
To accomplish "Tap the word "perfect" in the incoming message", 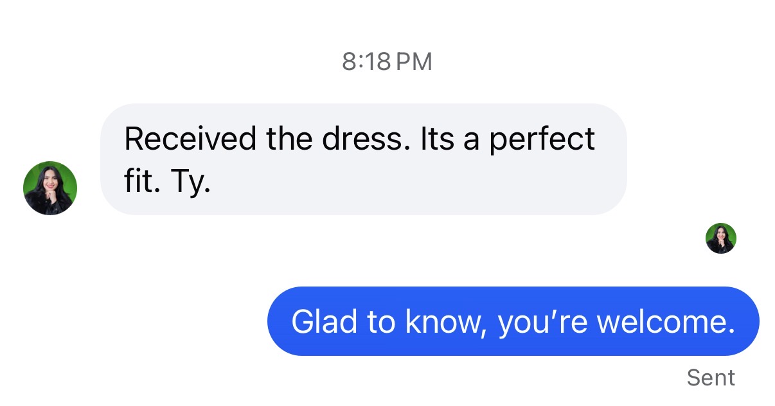I will (542, 140).
